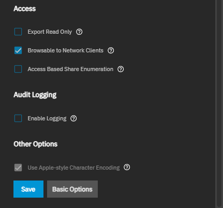
Task: Open help for Browsable to Network Clients
Action: point(111,50)
